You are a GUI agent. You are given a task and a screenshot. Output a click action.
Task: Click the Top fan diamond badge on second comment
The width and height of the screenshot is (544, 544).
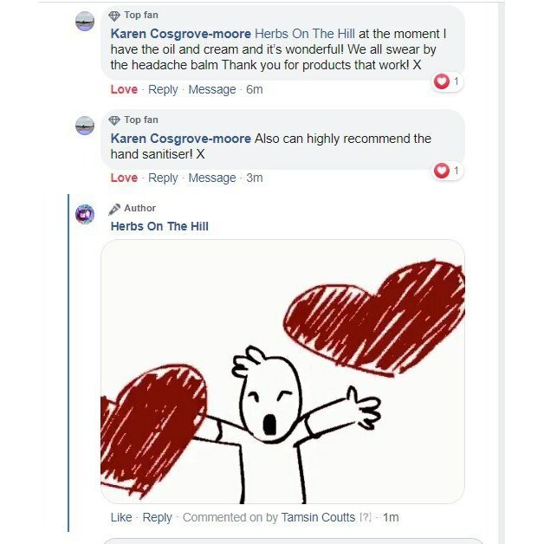tap(114, 120)
